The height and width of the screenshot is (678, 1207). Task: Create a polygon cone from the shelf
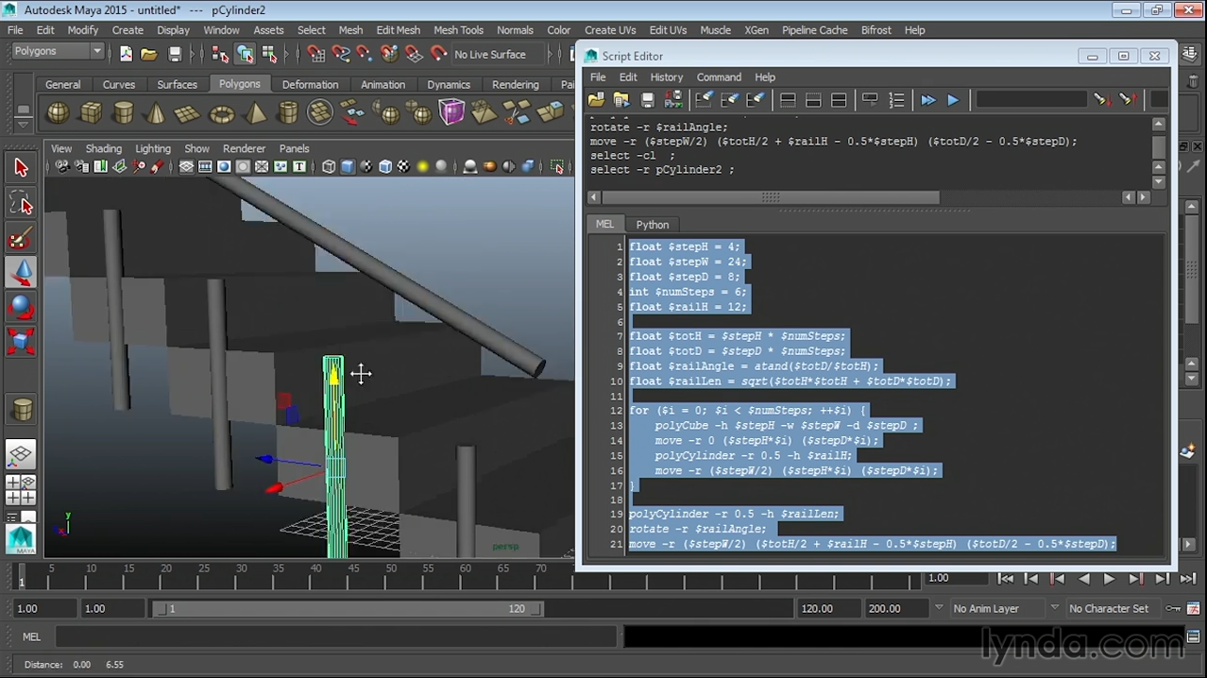pyautogui.click(x=156, y=114)
